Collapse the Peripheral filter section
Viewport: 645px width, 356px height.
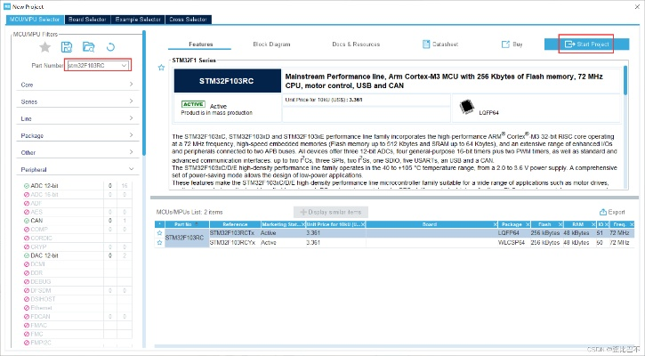(131, 168)
